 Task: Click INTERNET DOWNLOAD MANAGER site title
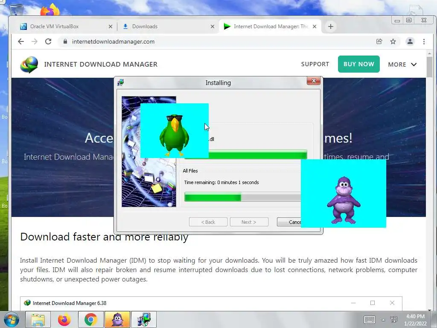(101, 64)
